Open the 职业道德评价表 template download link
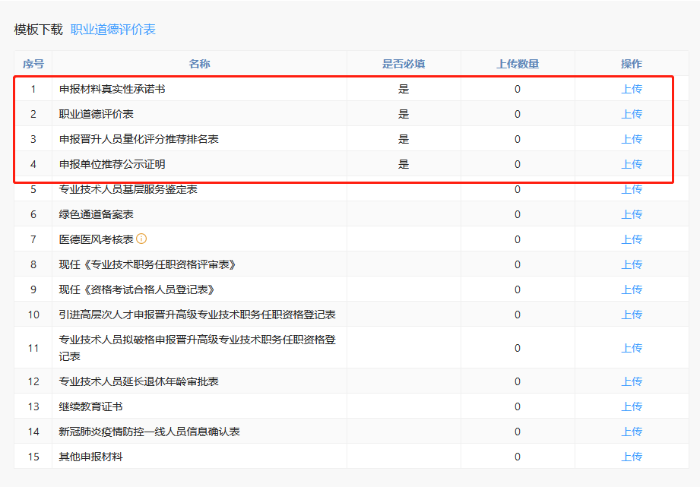 [x=113, y=30]
